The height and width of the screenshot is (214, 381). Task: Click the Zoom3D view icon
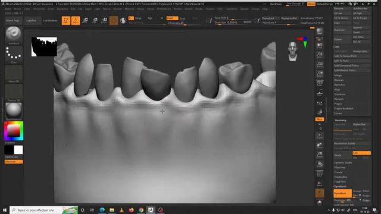(320, 155)
